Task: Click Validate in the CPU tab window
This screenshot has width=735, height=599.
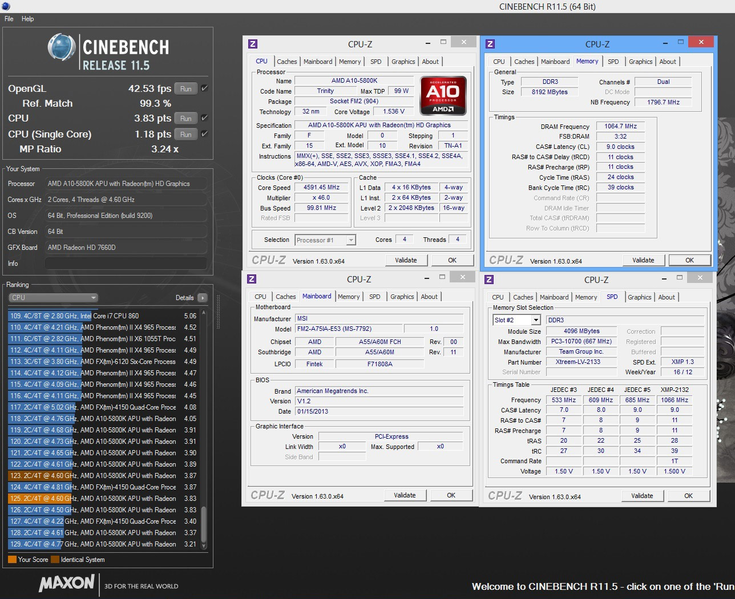Action: pos(406,260)
